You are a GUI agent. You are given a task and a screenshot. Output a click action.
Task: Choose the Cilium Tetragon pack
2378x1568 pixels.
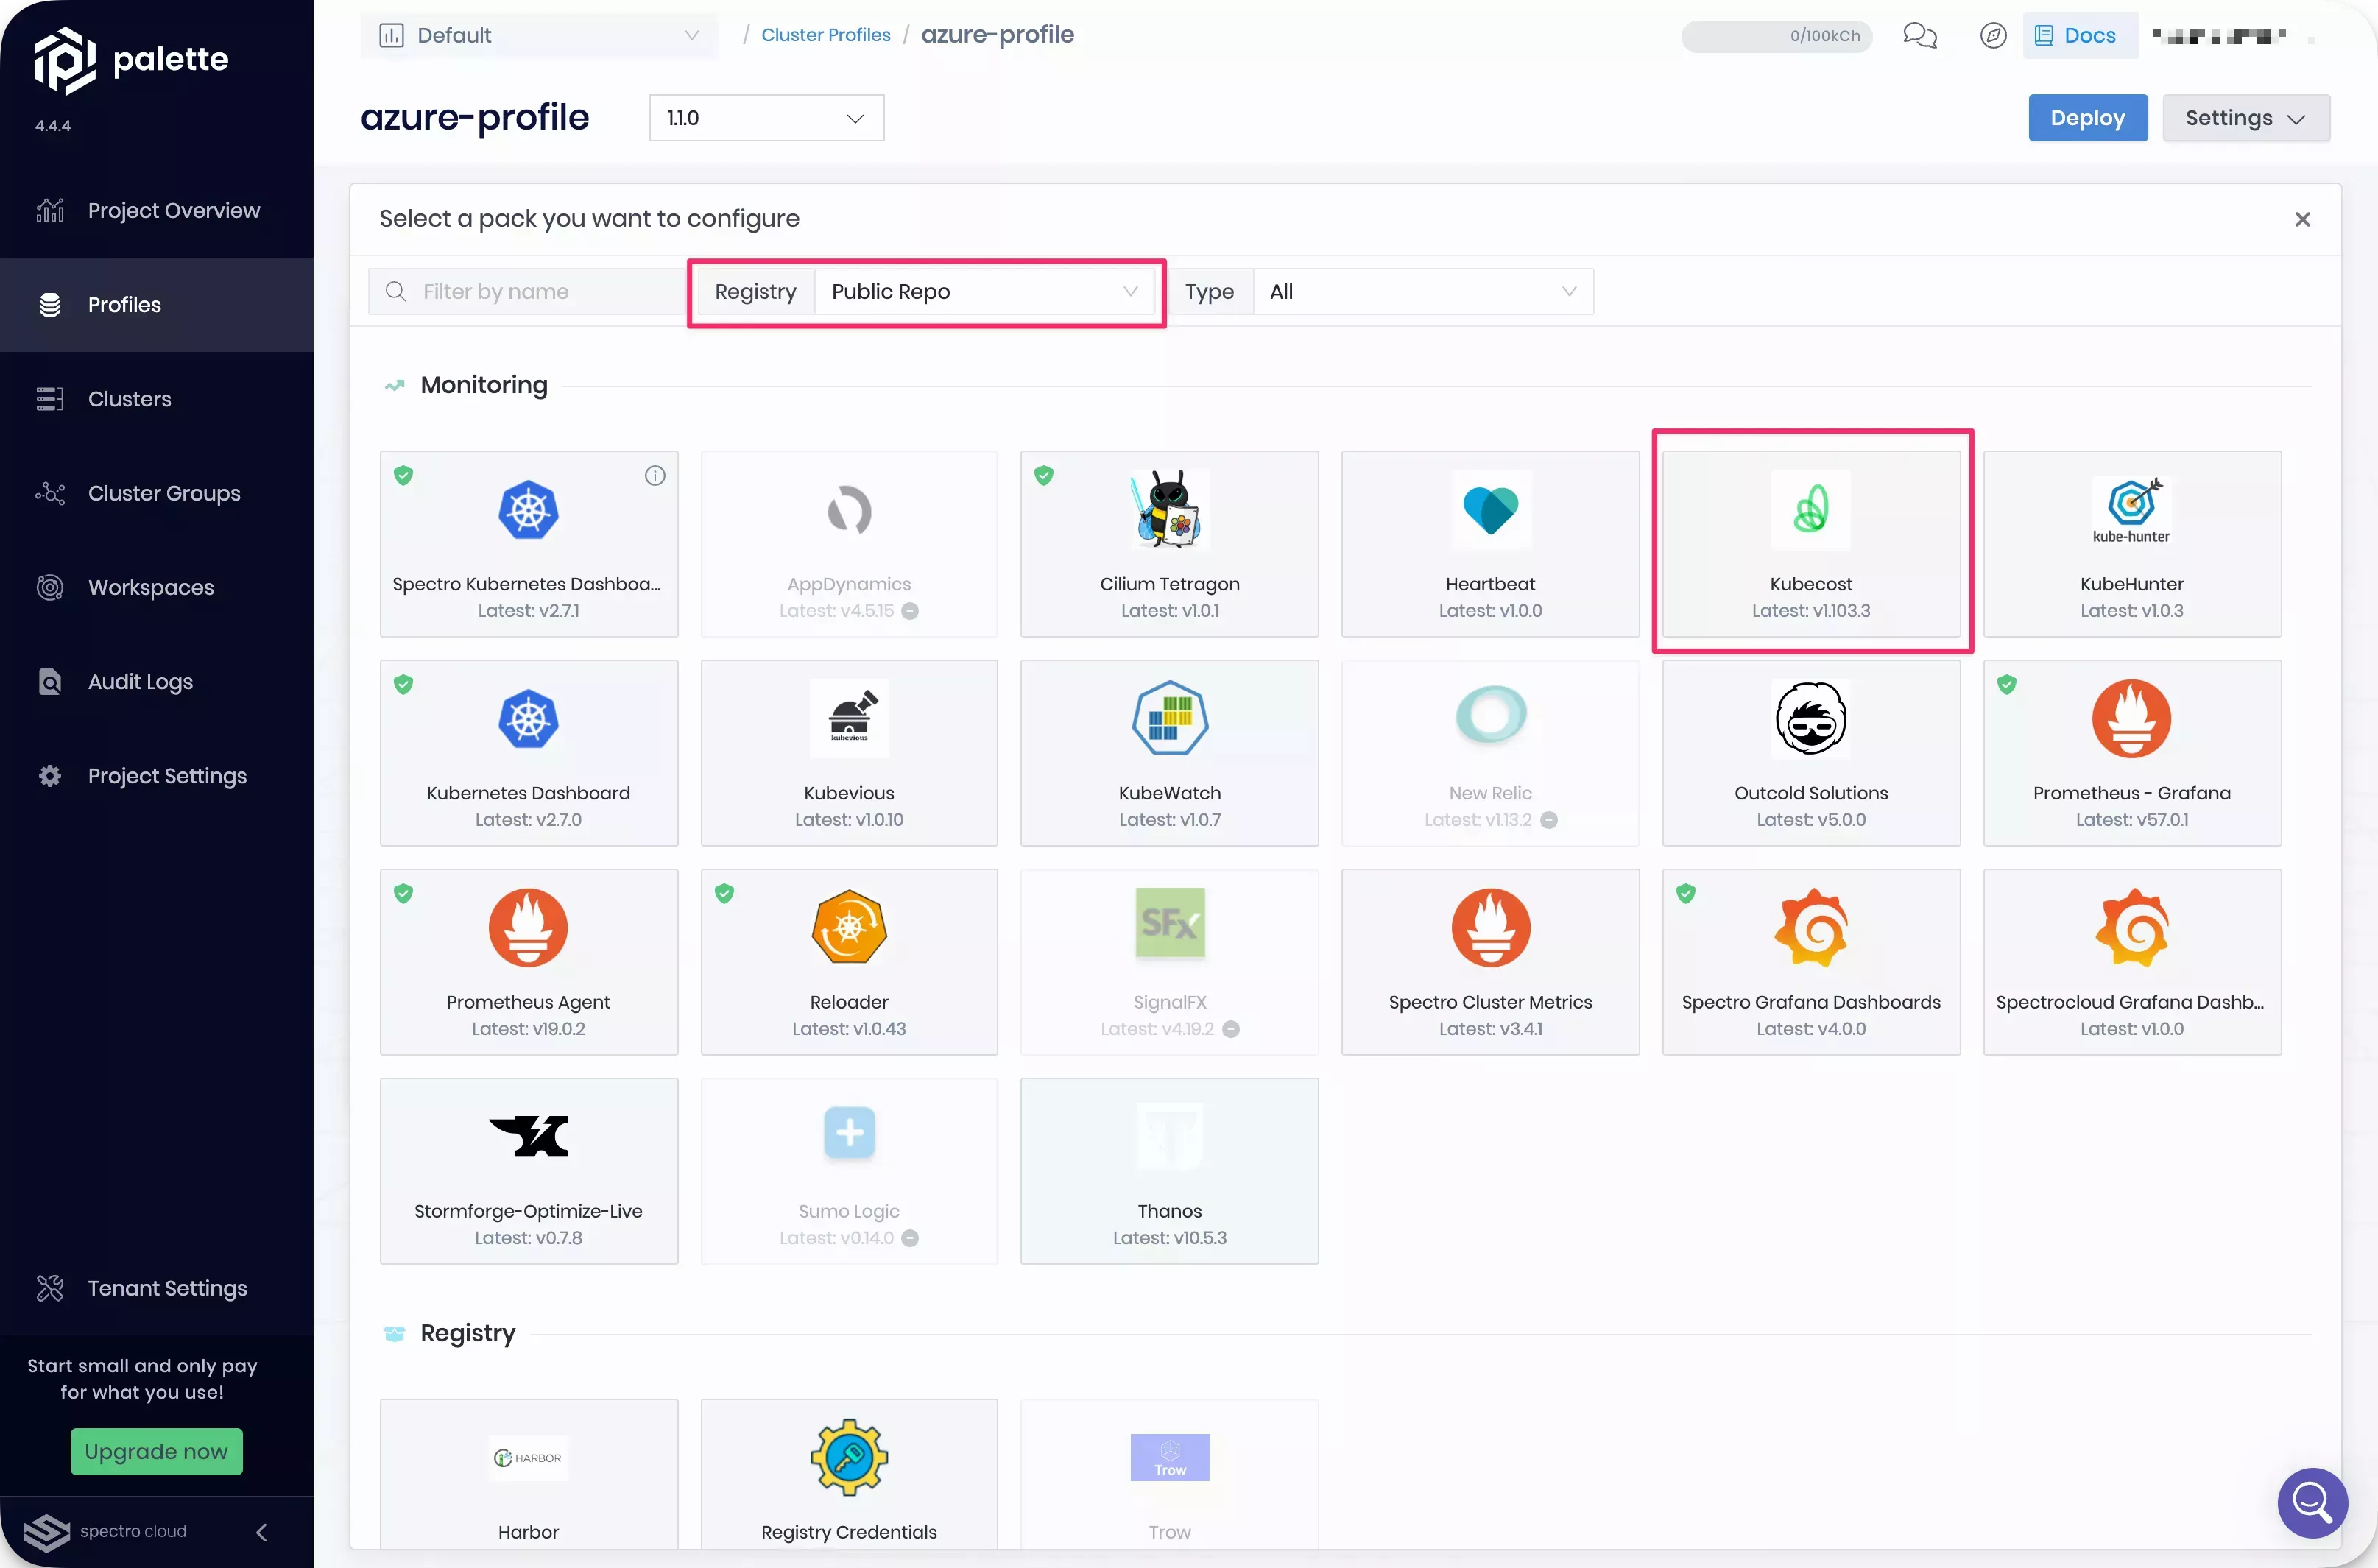point(1169,543)
